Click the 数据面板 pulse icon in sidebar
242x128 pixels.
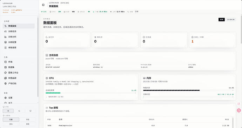click(6, 26)
